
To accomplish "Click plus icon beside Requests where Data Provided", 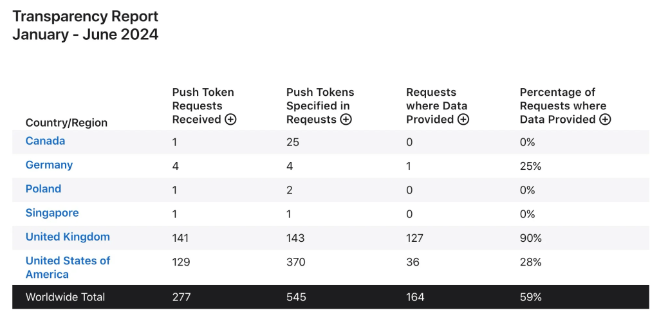I will (463, 120).
